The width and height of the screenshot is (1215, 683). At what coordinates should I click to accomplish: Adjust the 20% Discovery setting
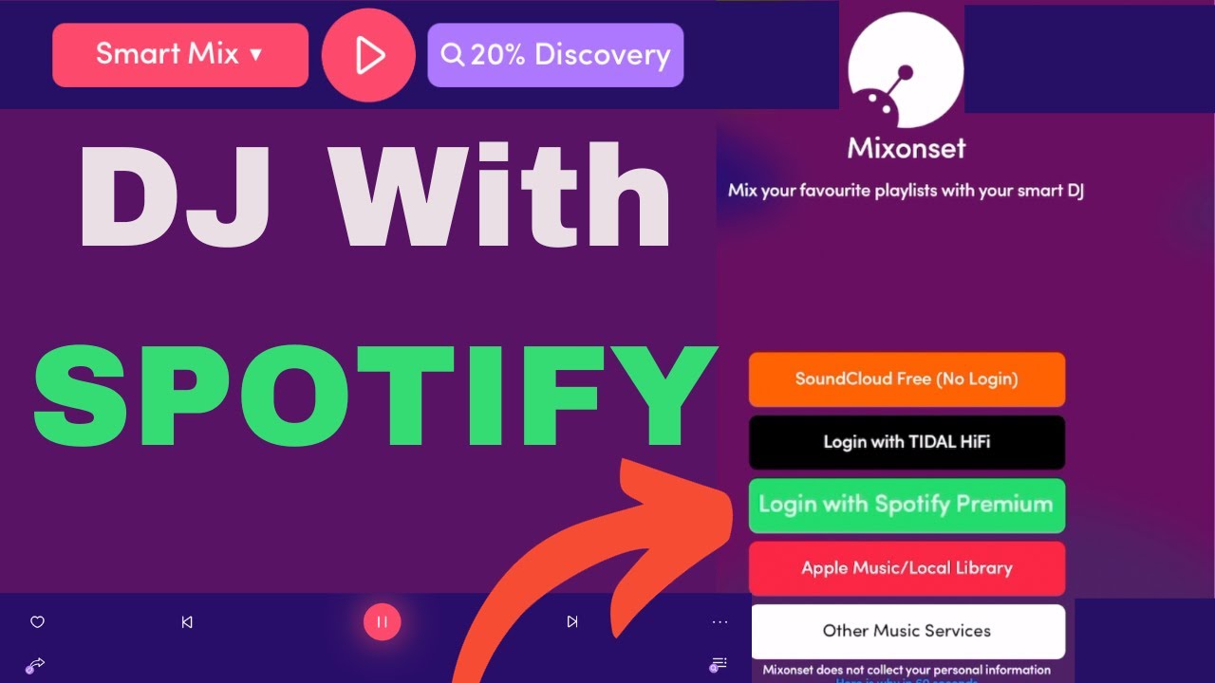pyautogui.click(x=555, y=55)
